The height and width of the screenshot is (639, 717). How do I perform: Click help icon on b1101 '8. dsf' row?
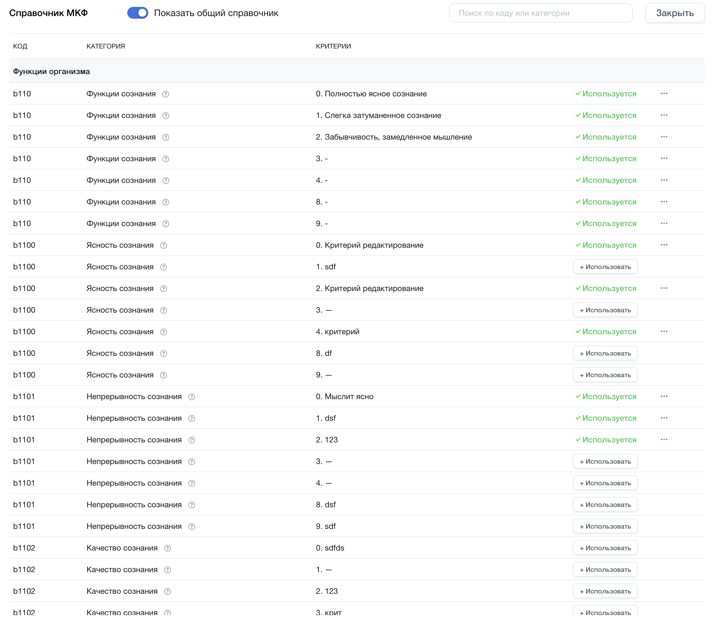(192, 505)
